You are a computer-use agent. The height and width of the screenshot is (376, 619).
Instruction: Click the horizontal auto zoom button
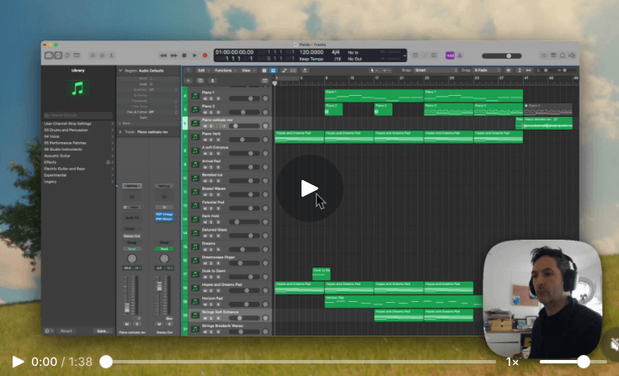pos(529,71)
